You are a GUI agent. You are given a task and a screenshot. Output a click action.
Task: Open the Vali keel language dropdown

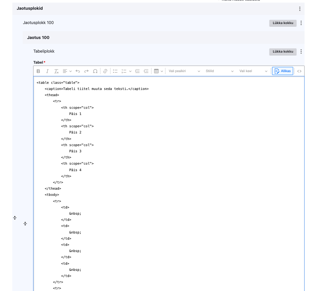253,71
